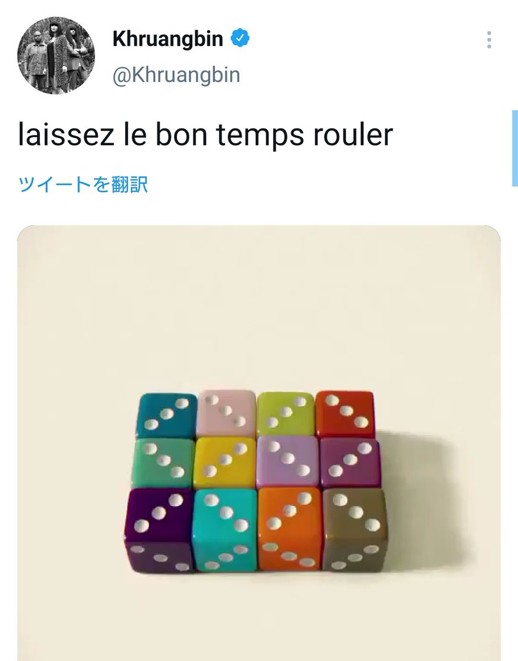Click the turquoise die in the front row
The height and width of the screenshot is (661, 518).
[x=225, y=530]
